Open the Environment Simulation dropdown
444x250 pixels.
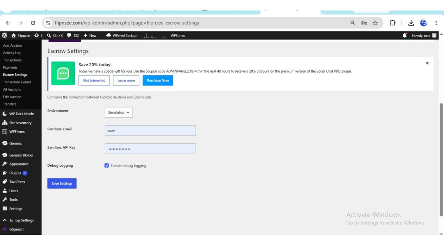[x=118, y=112]
